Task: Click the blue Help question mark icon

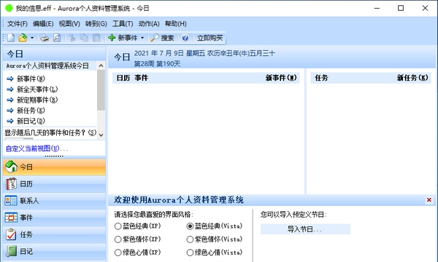Action: click(x=185, y=38)
